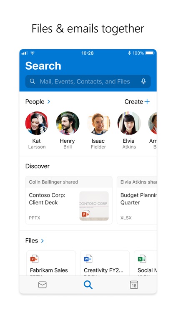Screen dimensions: 176x313
Task: Tap the microphone icon in search bar
Action: click(143, 81)
